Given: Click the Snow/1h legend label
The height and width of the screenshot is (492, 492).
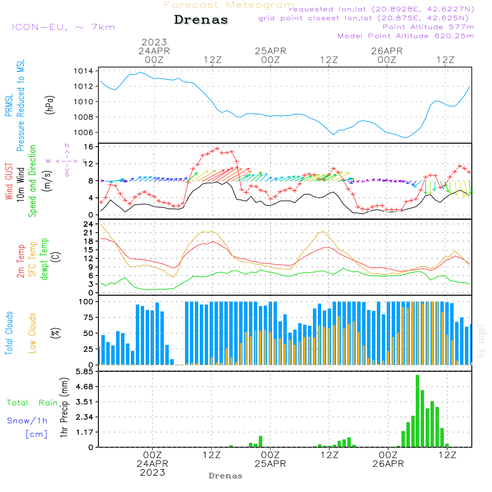Looking at the screenshot, I should pyautogui.click(x=27, y=421).
